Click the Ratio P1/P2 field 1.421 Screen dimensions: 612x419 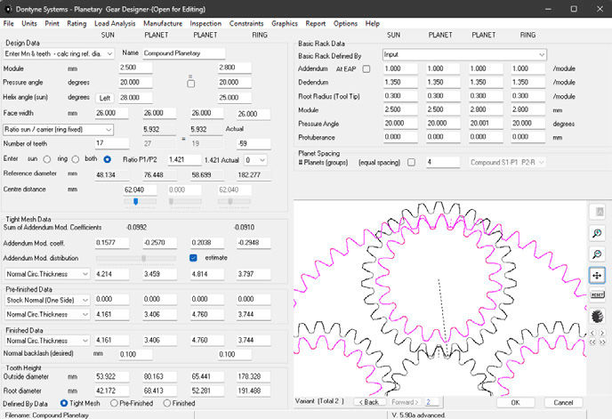coord(184,160)
